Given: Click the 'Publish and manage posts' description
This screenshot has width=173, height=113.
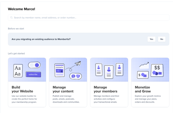Looking at the screenshot, I should [x=66, y=99].
